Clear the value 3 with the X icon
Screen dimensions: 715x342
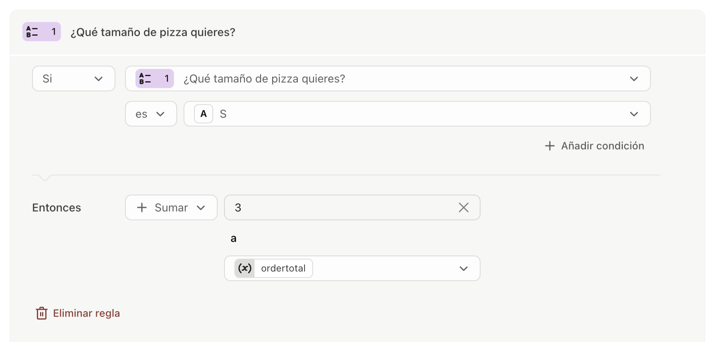[x=463, y=207]
